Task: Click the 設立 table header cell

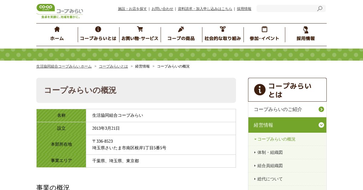Action: pyautogui.click(x=61, y=128)
